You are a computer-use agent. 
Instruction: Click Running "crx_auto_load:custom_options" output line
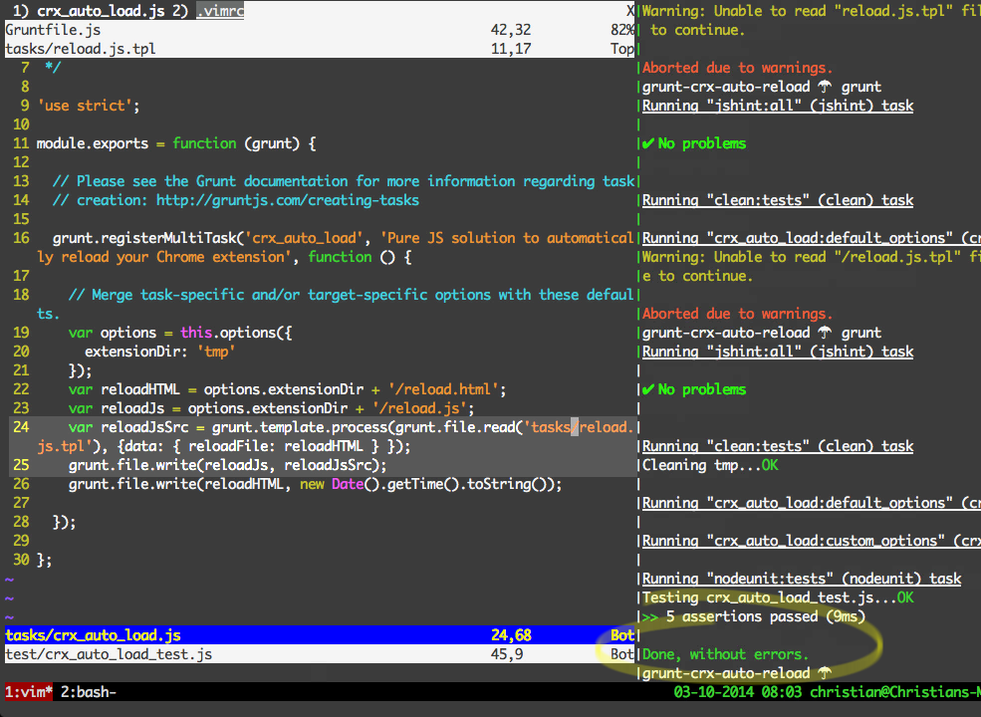812,541
